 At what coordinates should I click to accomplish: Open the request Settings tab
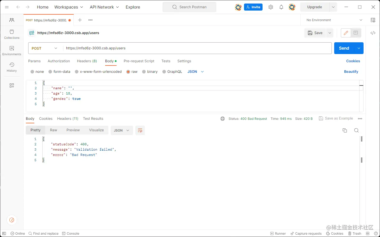pos(184,61)
